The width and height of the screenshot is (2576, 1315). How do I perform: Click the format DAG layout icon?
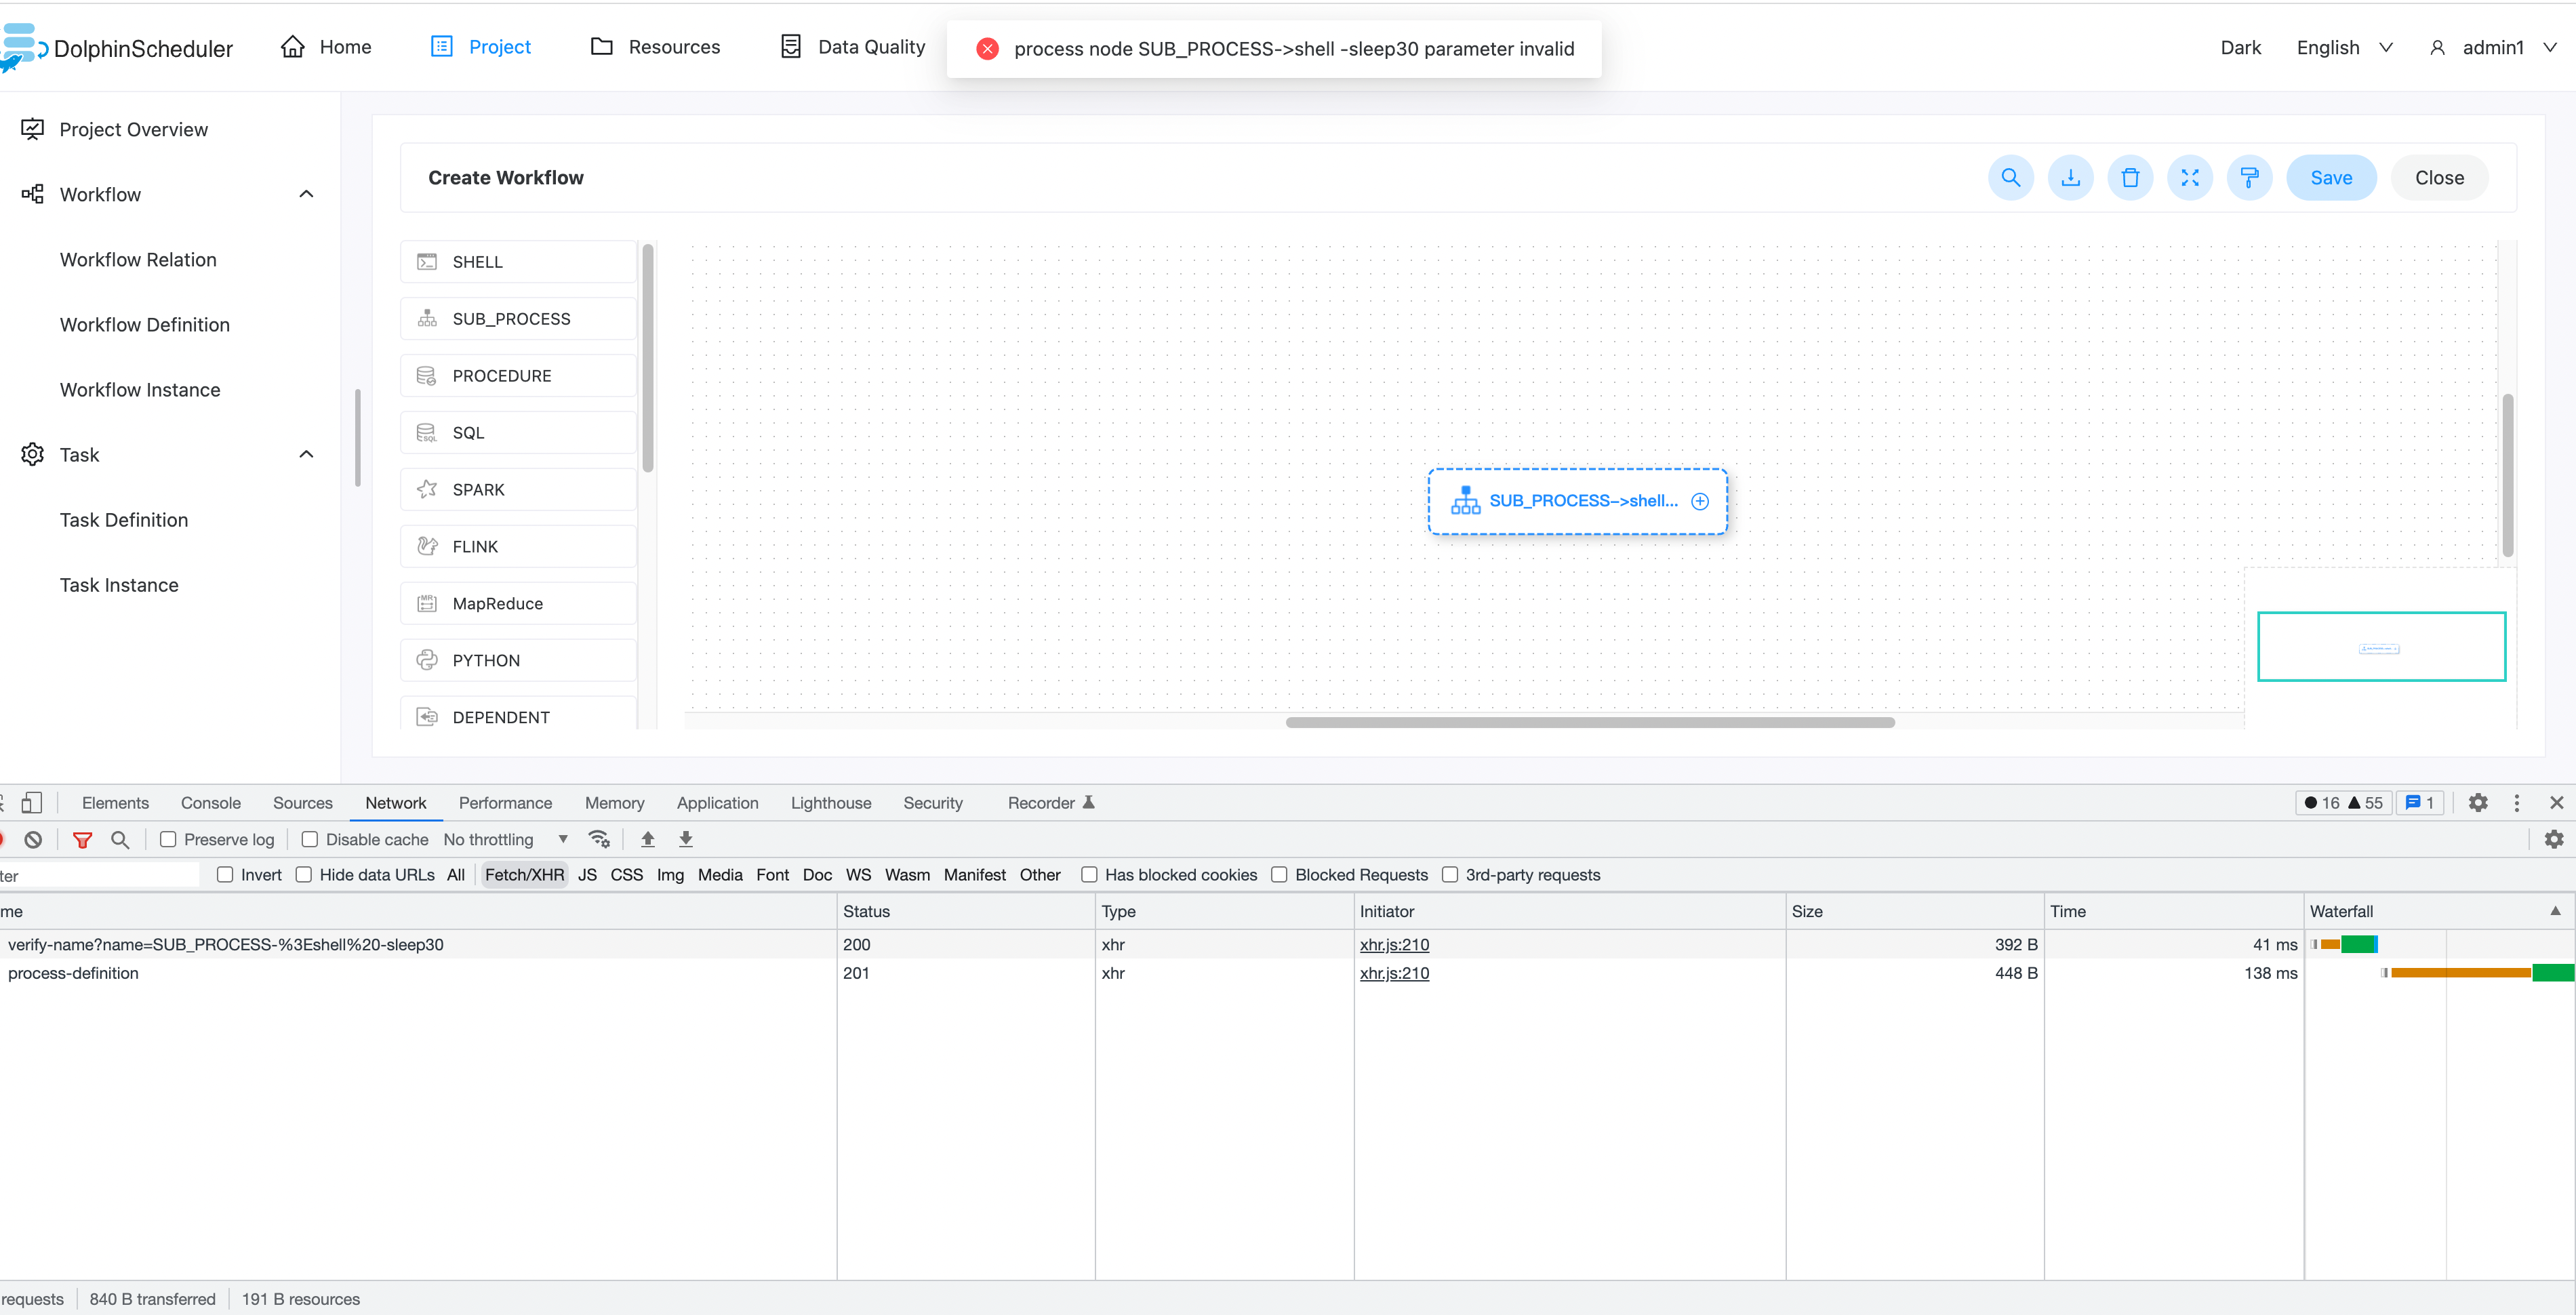[x=2250, y=177]
